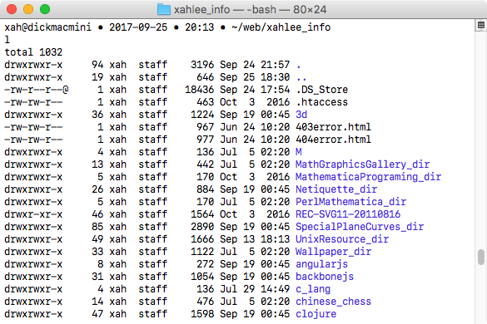Click the size 3196 in listing
487x324 pixels.
point(202,65)
